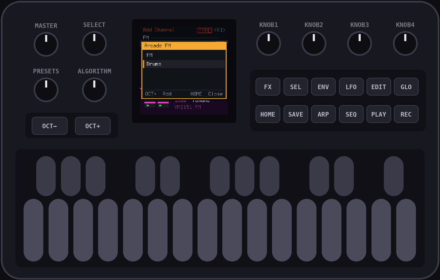This screenshot has width=440, height=280.
Task: Click the KNOB2 dial
Action: pos(313,43)
